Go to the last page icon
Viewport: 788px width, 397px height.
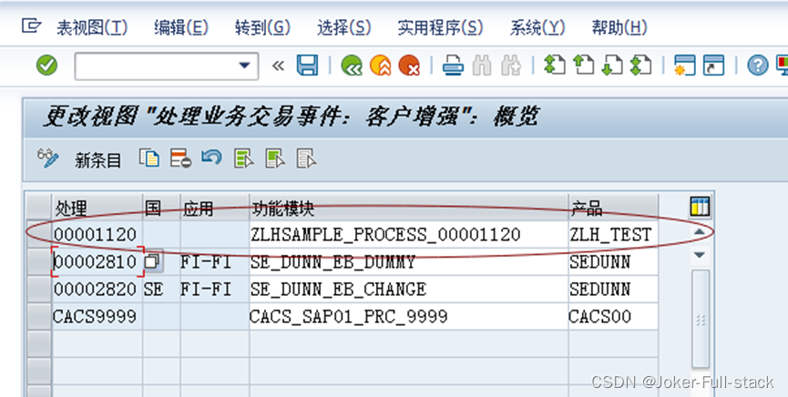(x=640, y=66)
